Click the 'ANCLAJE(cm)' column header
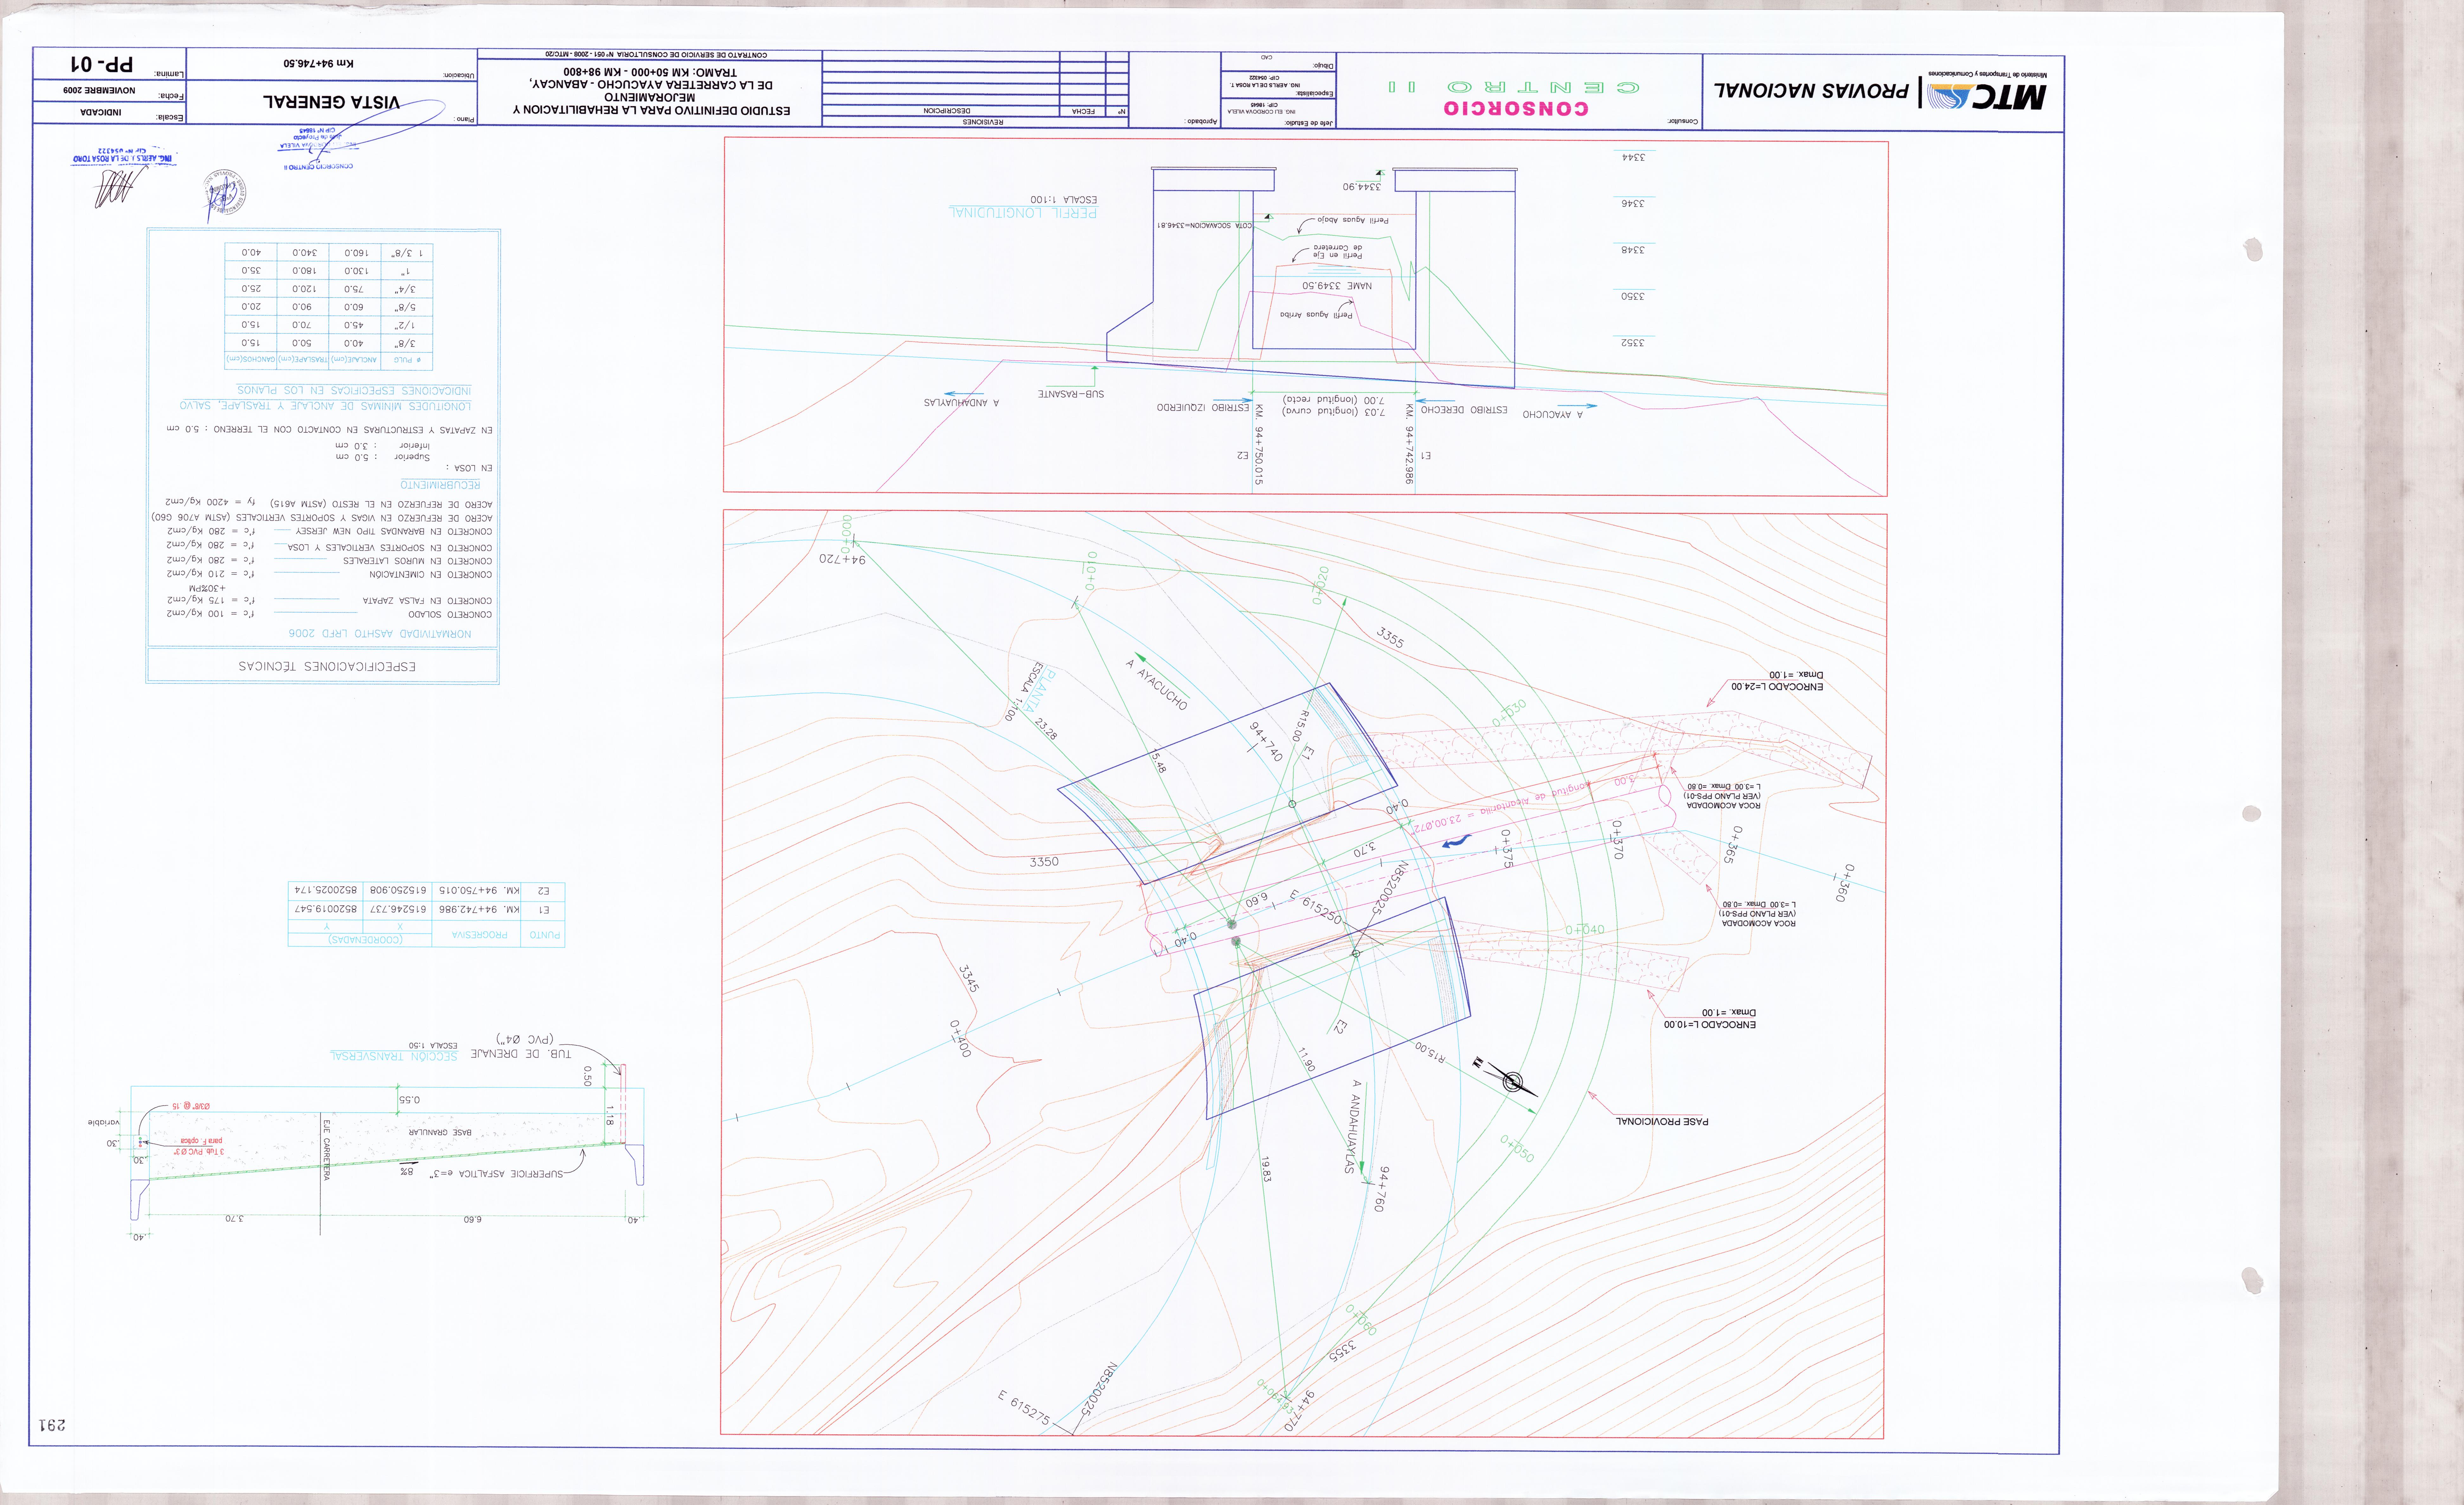The image size is (2464, 1505). 354,360
